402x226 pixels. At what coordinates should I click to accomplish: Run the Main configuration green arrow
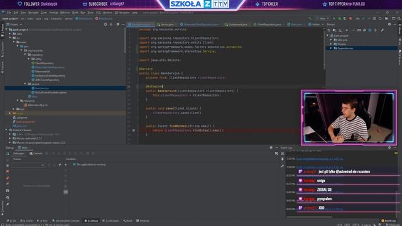click(x=334, y=18)
